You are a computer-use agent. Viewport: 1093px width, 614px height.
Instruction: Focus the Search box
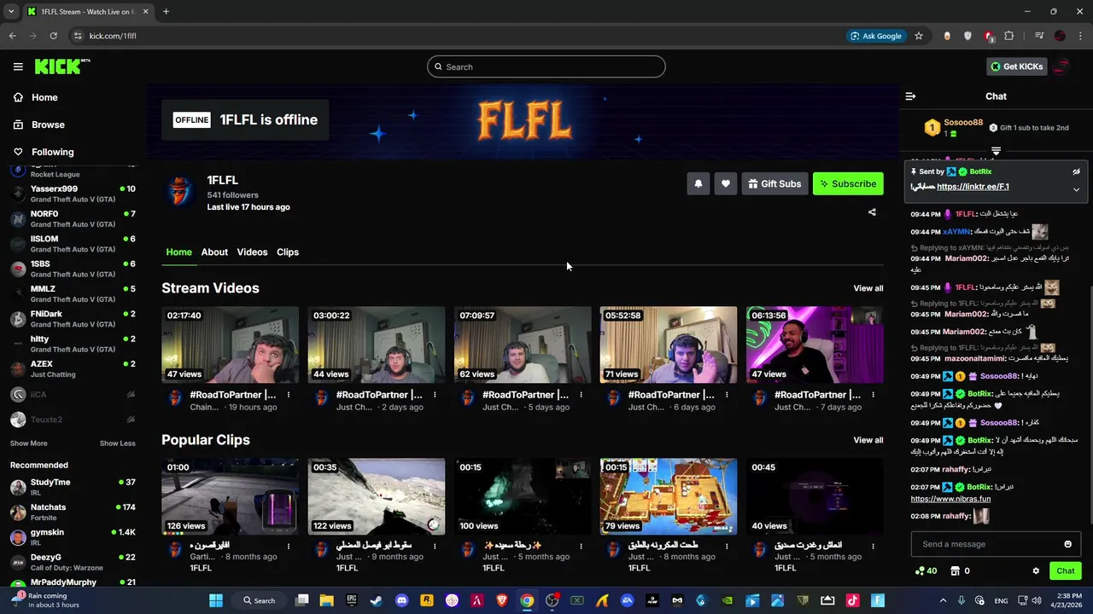click(546, 67)
